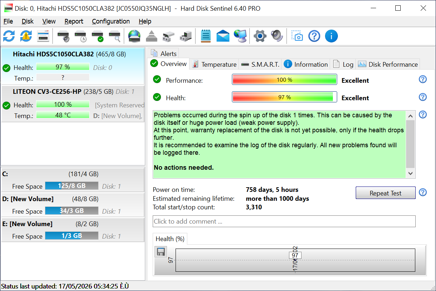The height and width of the screenshot is (291, 436).
Task: Click the gray eject triangle icon
Action: point(152,36)
